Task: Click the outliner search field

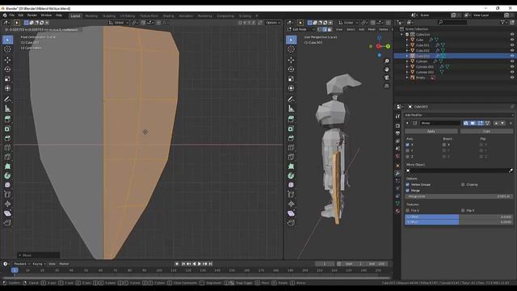Action: (x=452, y=23)
